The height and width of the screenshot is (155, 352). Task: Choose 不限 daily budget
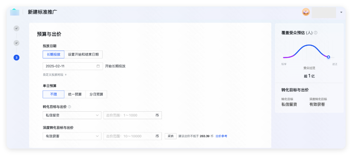[54, 94]
